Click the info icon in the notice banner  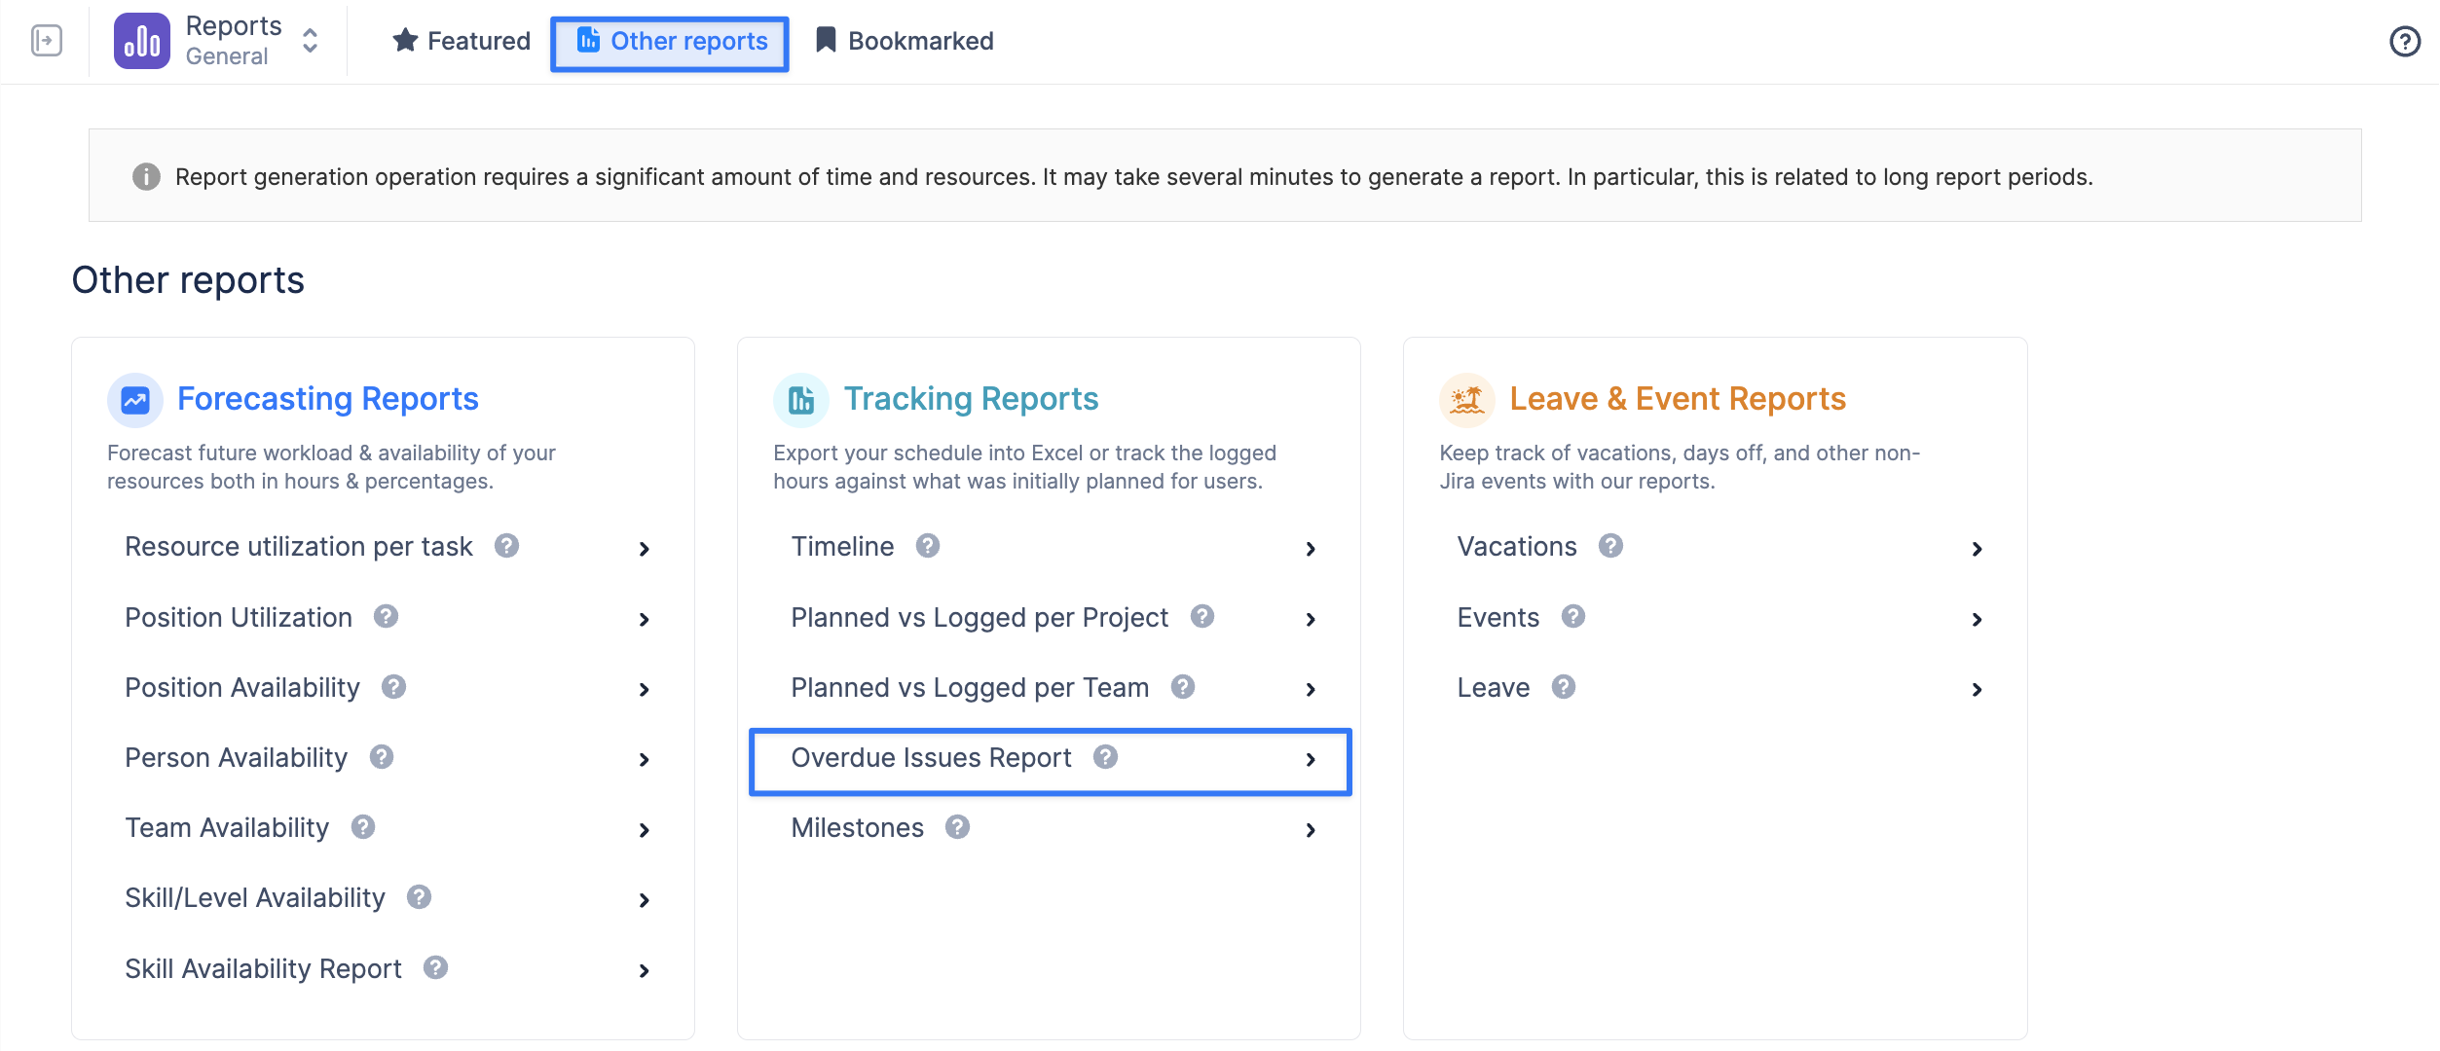146,176
